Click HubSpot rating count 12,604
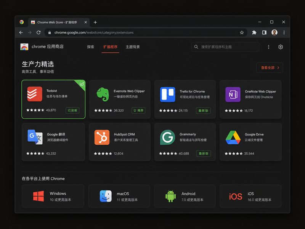305x229 pixels. click(119, 153)
